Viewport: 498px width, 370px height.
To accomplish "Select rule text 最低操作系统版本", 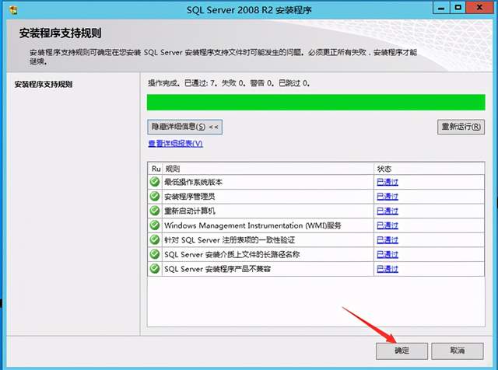I will click(193, 182).
